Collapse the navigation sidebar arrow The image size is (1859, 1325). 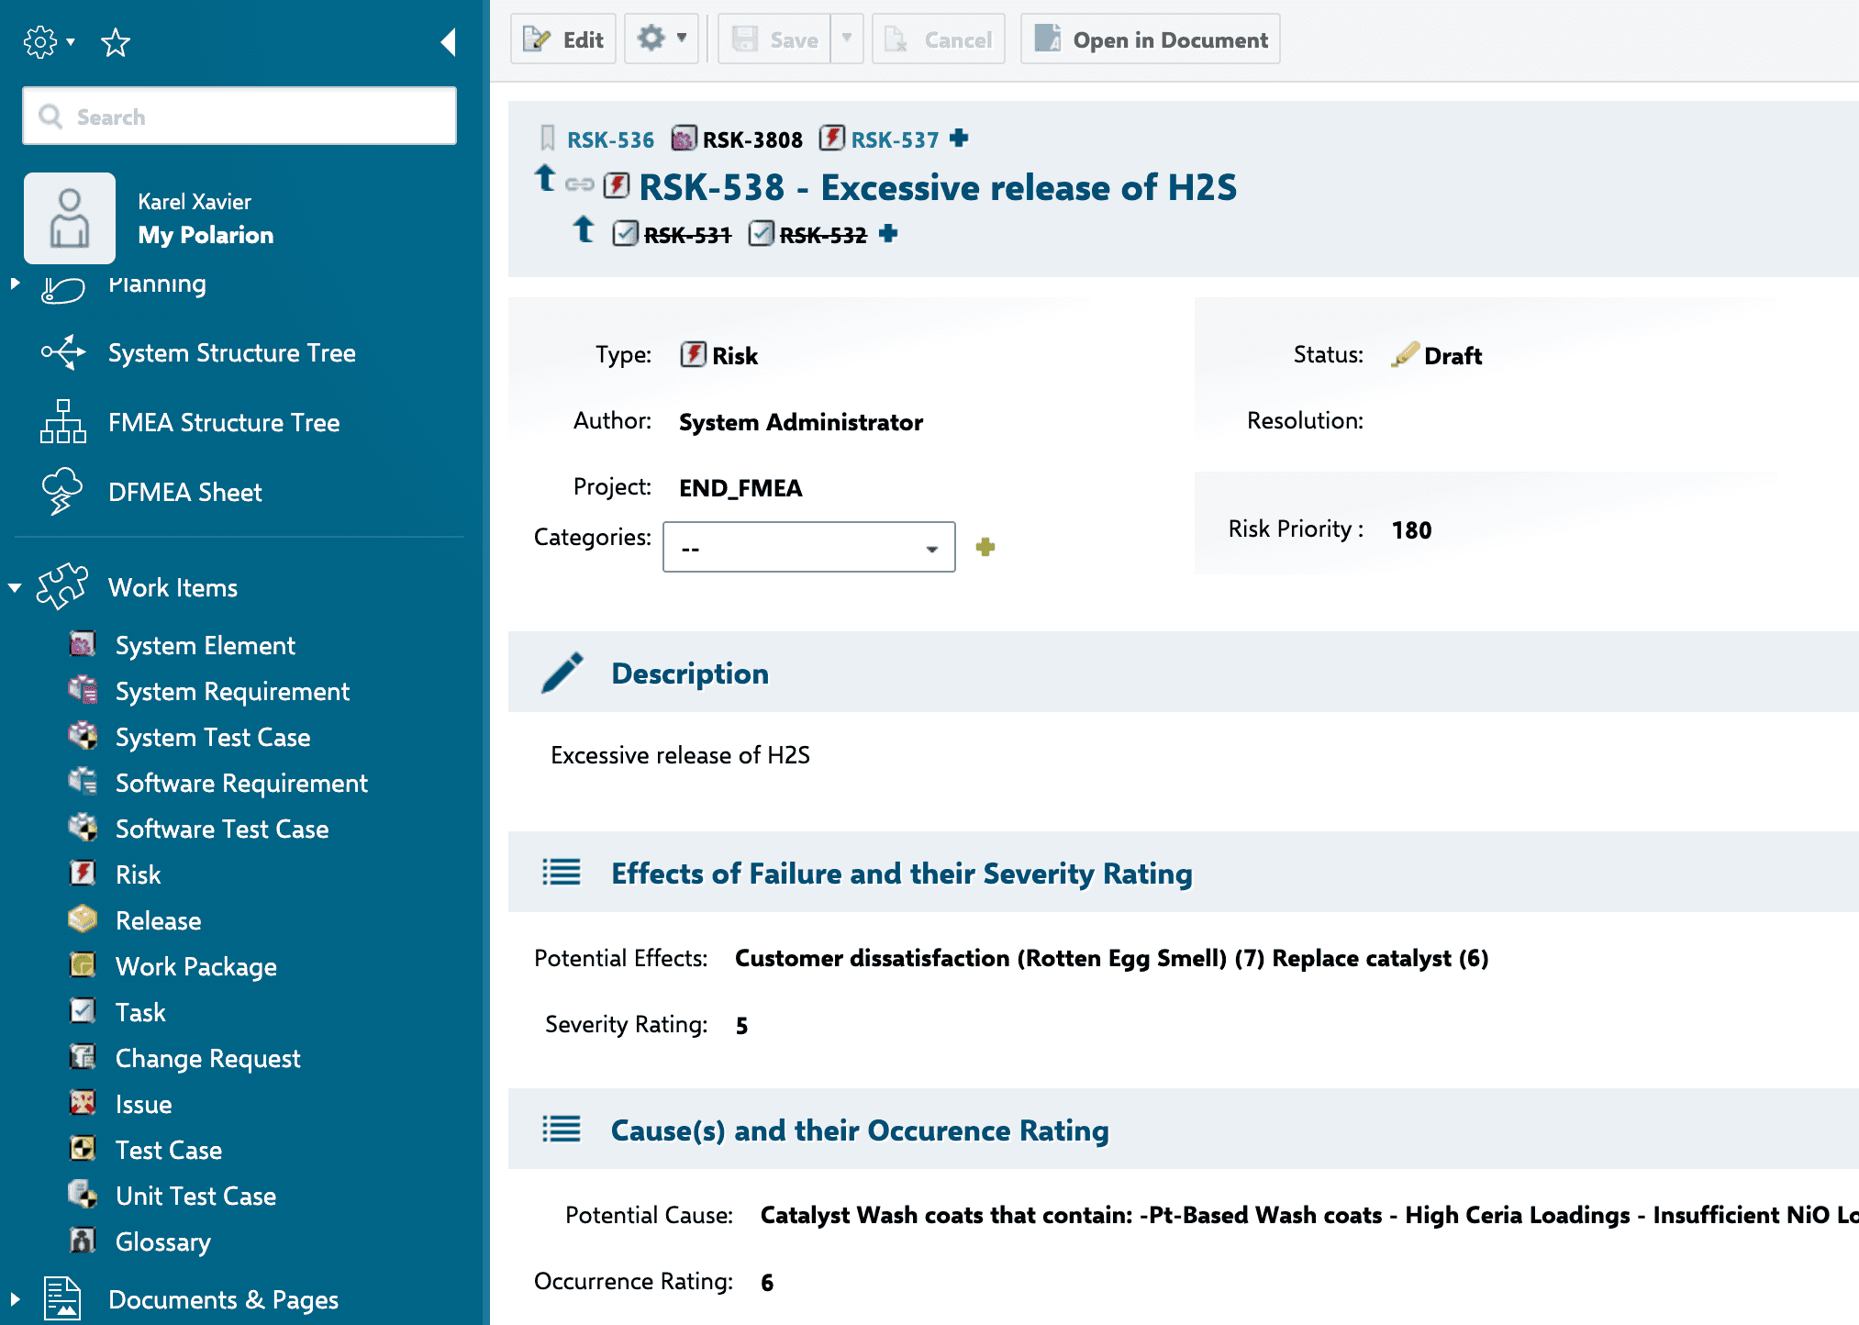point(448,42)
